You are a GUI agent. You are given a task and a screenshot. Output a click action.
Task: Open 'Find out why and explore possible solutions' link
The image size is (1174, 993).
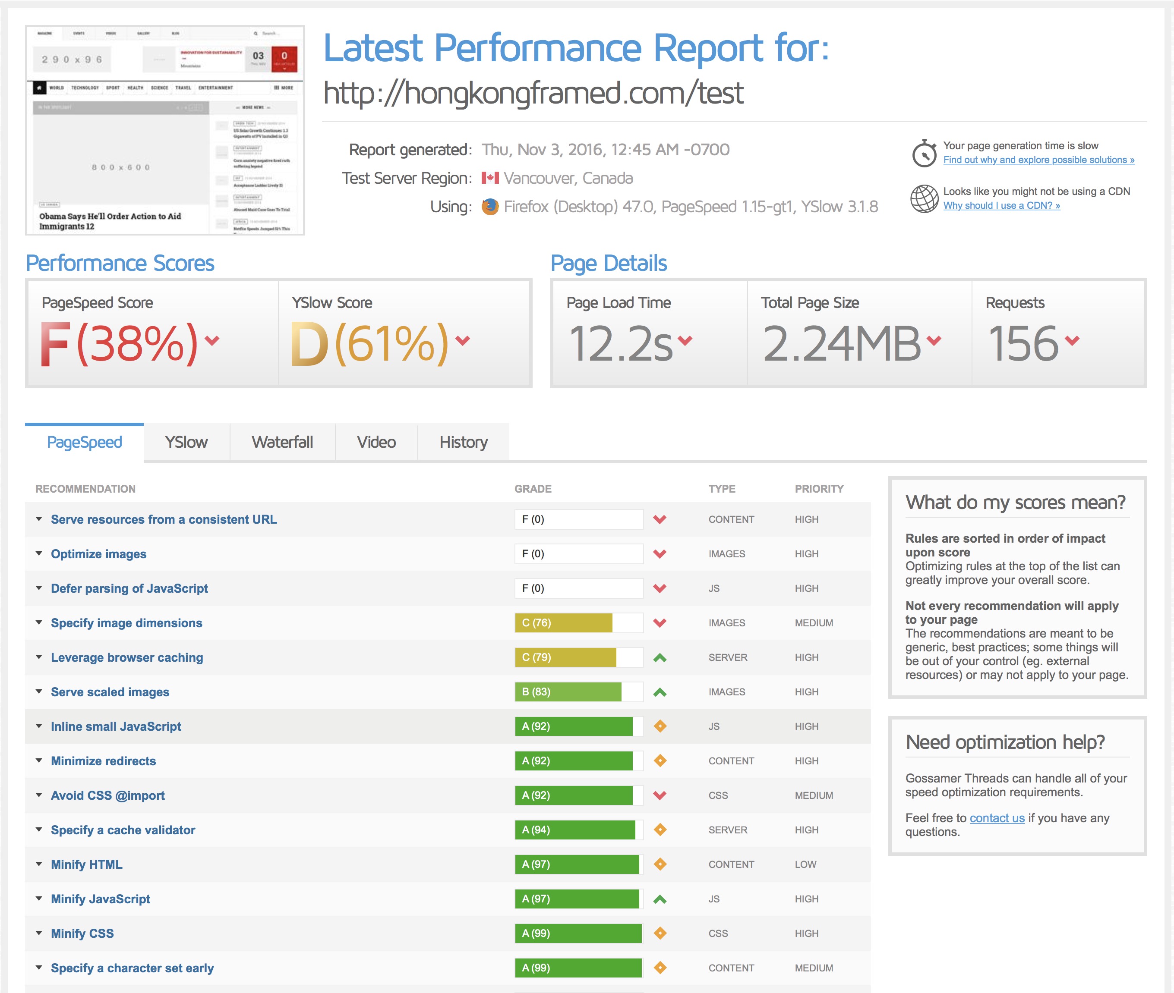point(1039,160)
